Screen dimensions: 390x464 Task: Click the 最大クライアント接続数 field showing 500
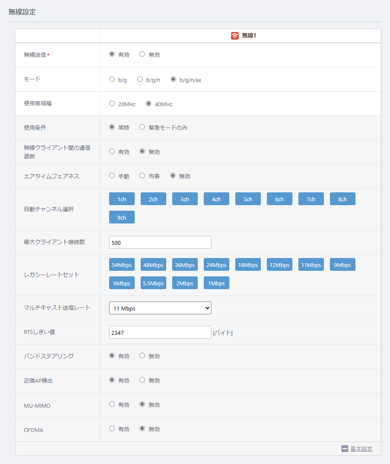(x=160, y=242)
